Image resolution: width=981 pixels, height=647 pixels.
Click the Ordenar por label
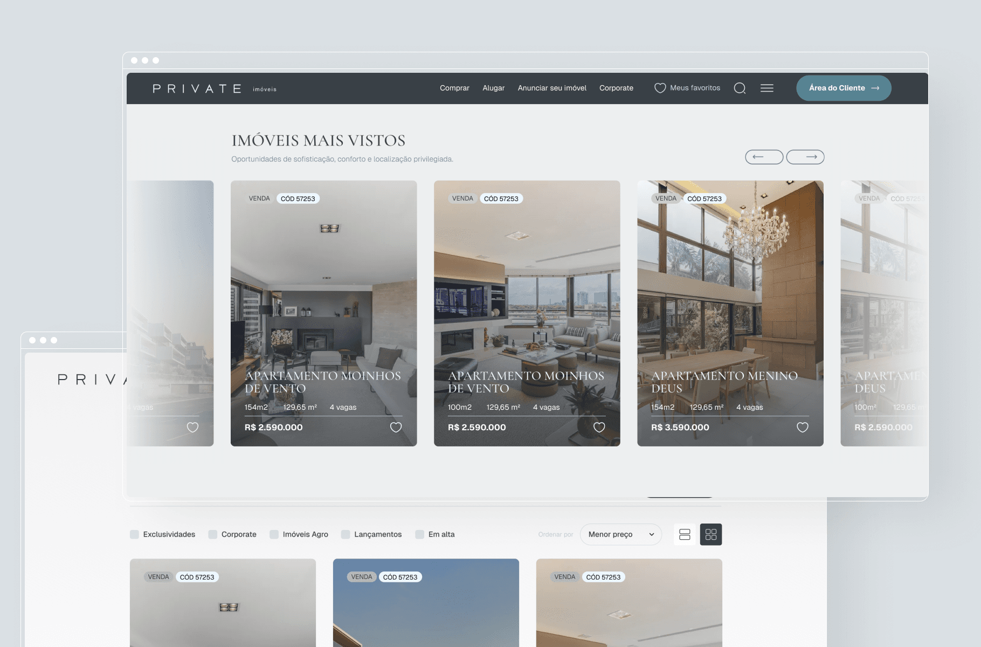[555, 534]
